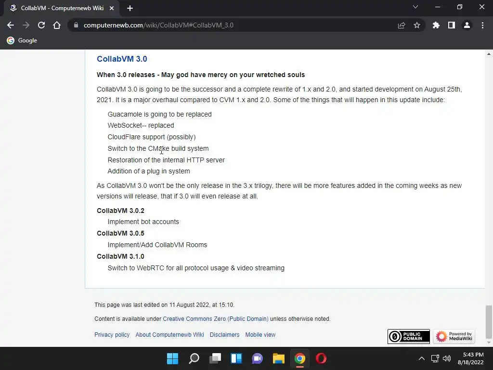Image resolution: width=493 pixels, height=370 pixels.
Task: Launch Opera from the taskbar
Action: (321, 358)
